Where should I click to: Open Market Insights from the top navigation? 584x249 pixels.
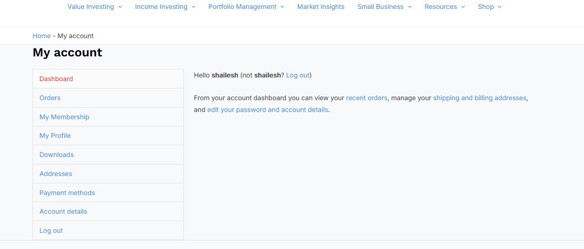[321, 7]
